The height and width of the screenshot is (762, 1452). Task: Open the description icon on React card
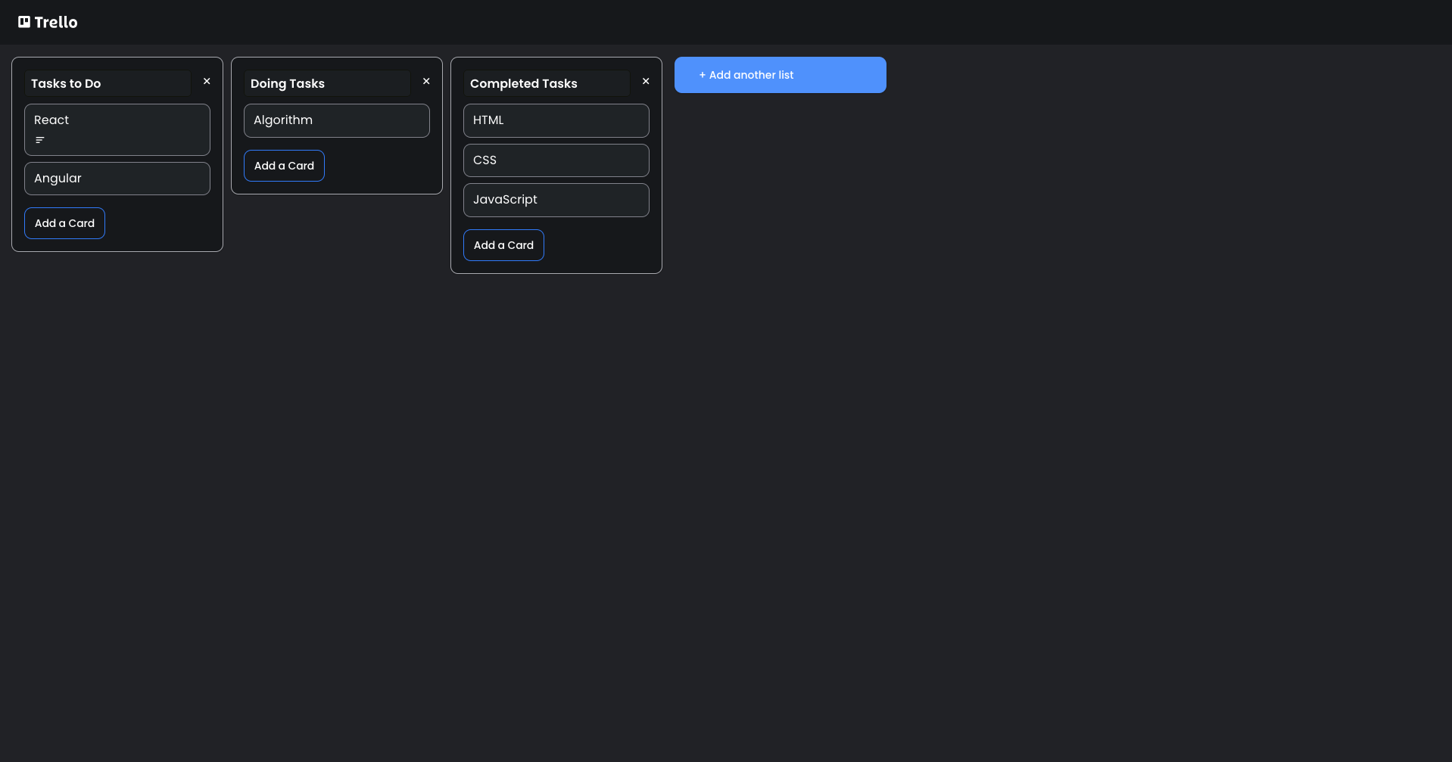(39, 139)
